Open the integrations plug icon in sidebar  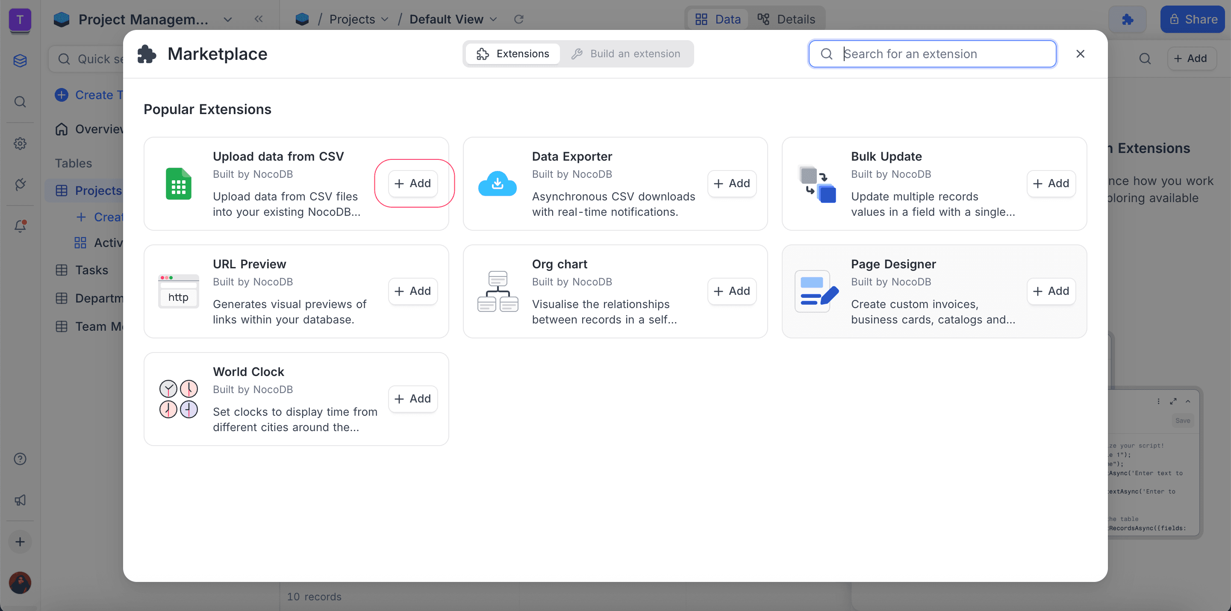click(20, 185)
